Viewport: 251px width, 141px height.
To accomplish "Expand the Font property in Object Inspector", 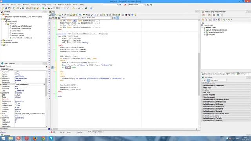I will (1, 114).
